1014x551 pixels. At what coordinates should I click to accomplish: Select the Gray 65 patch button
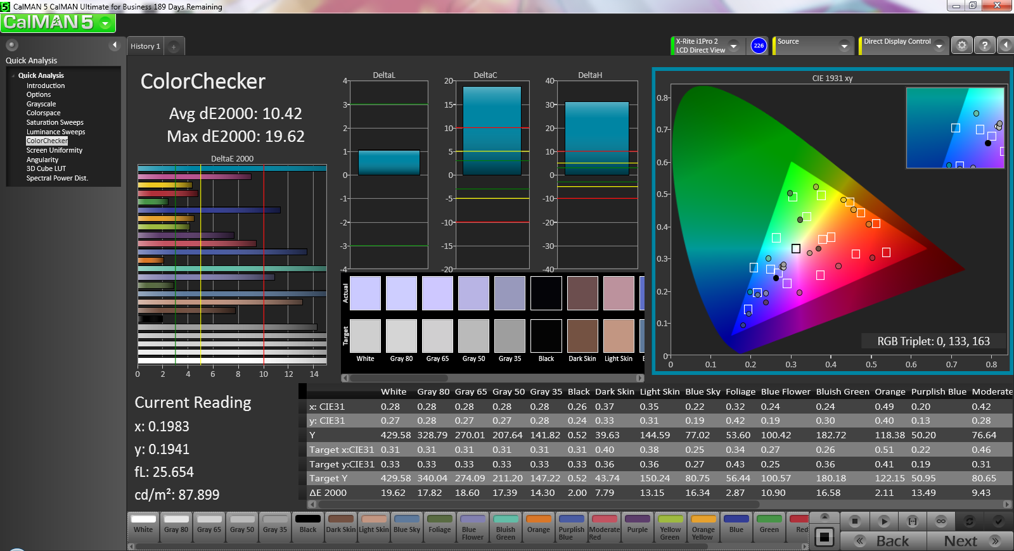click(209, 528)
